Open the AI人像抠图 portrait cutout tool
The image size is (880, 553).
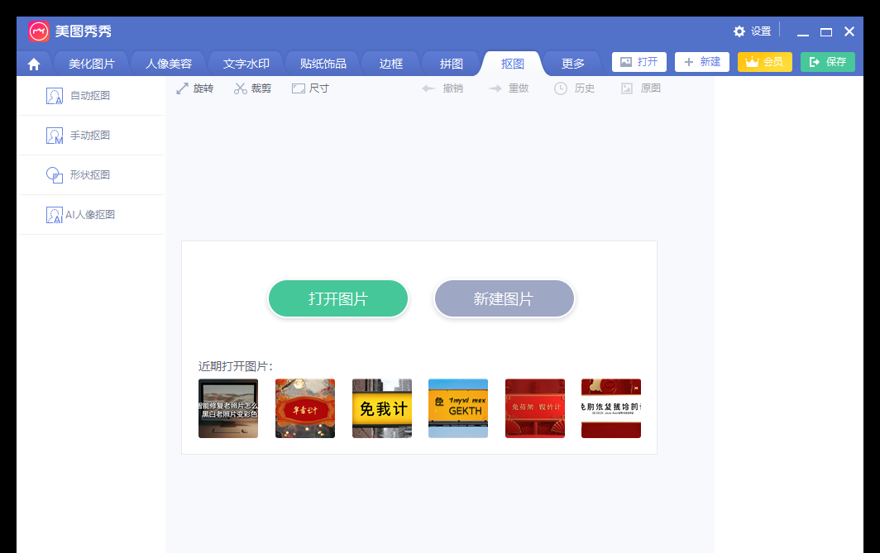91,214
